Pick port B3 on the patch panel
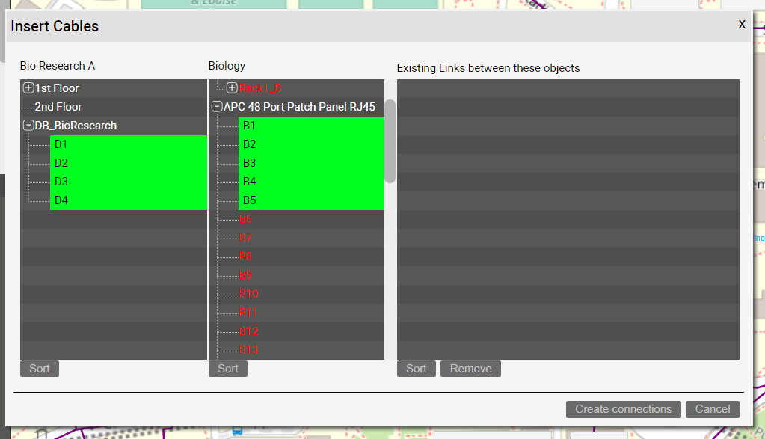765x439 pixels. (249, 163)
